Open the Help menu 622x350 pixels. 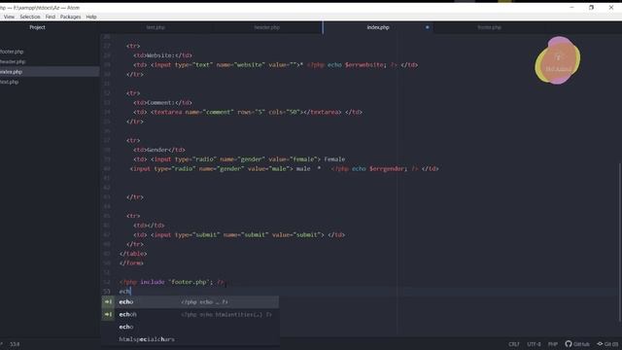coord(91,17)
